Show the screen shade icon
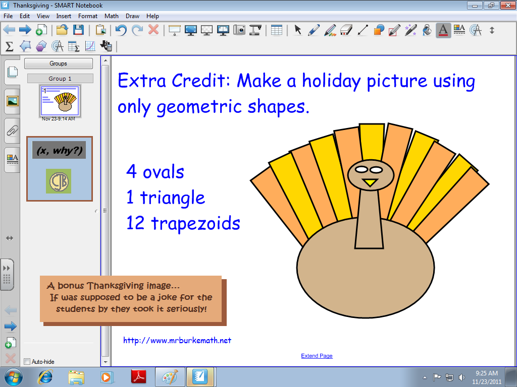Screen dimensions: 517x387 pos(174,30)
